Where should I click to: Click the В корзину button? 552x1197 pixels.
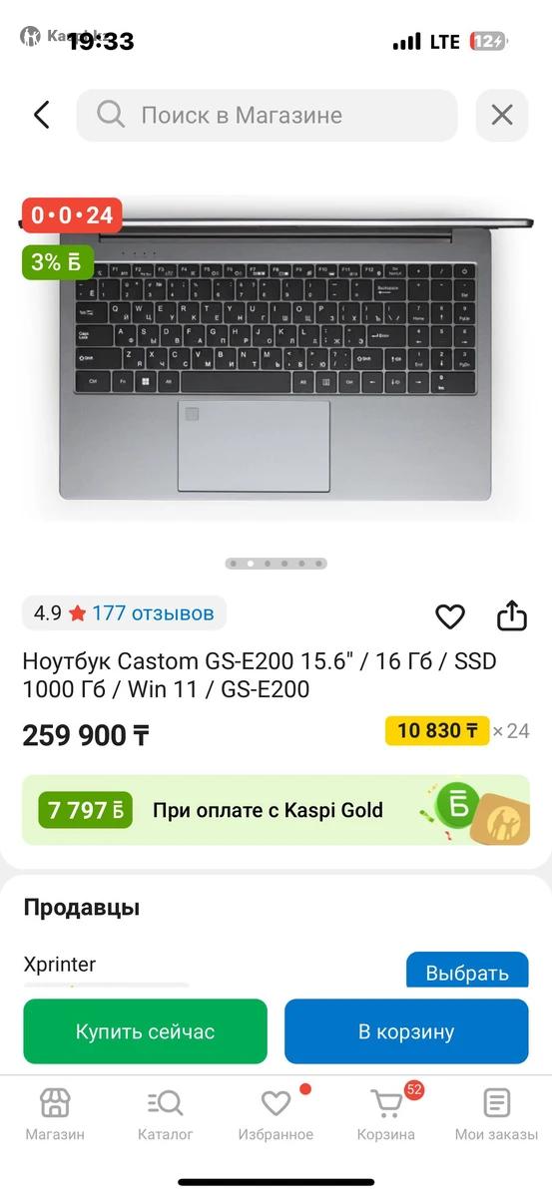pyautogui.click(x=406, y=1031)
